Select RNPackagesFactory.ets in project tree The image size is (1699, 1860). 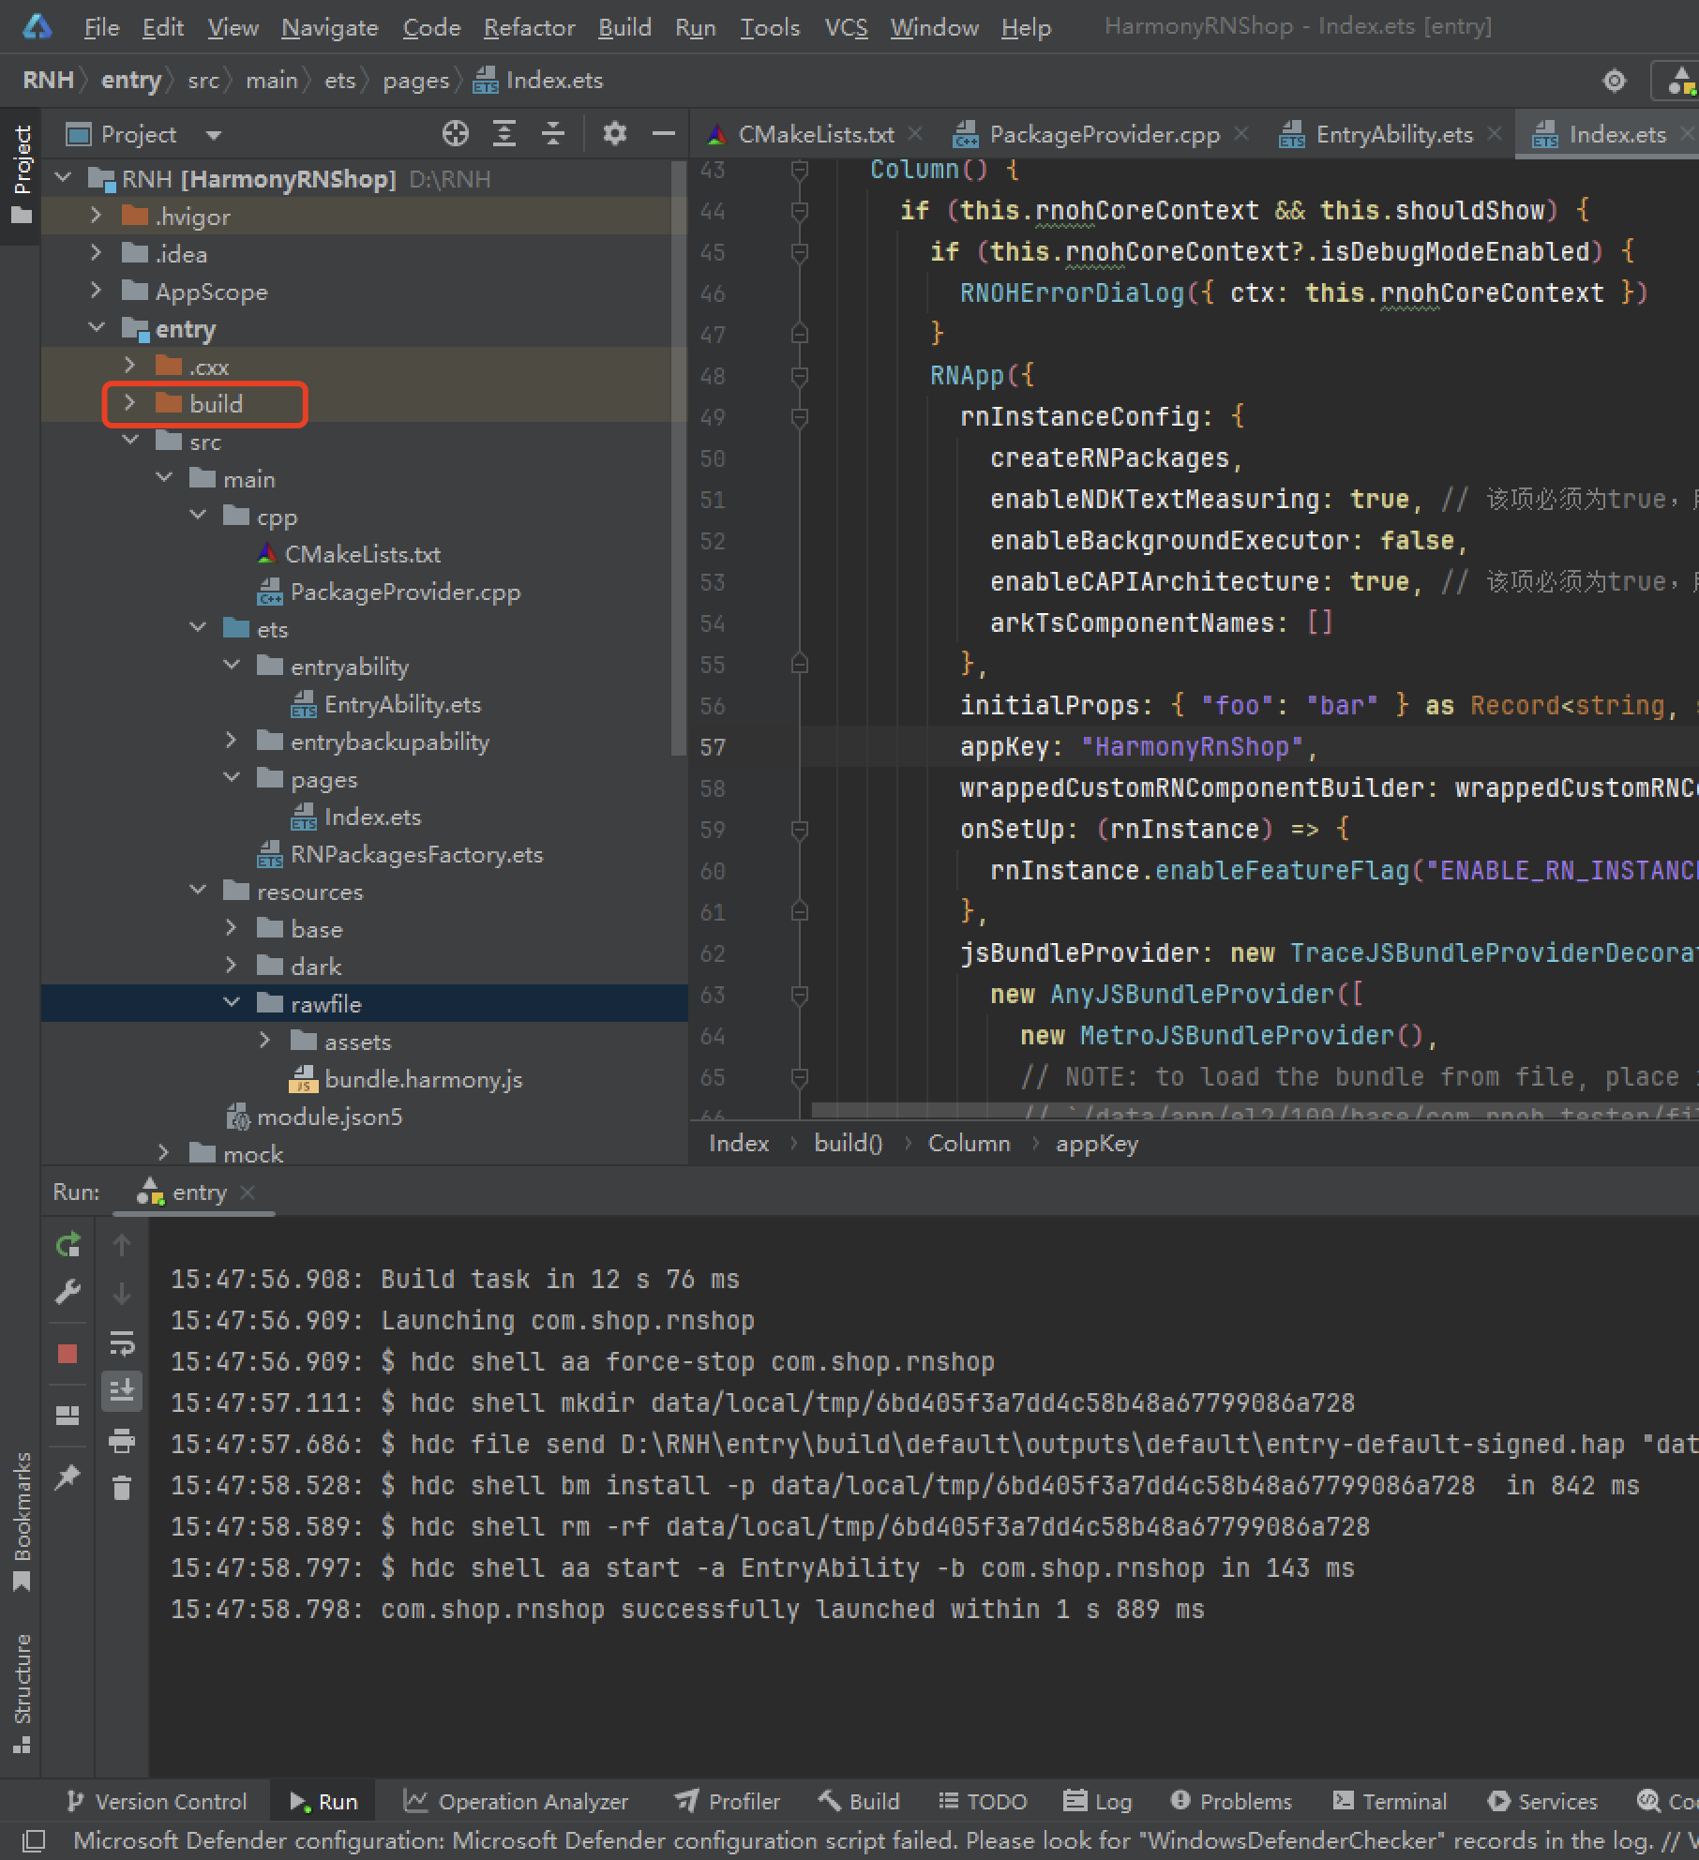pyautogui.click(x=400, y=854)
